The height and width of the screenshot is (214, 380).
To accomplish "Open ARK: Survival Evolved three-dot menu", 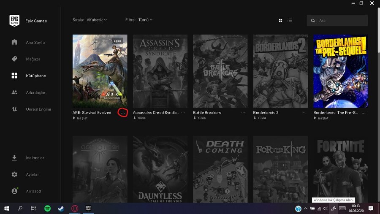I will click(x=123, y=113).
